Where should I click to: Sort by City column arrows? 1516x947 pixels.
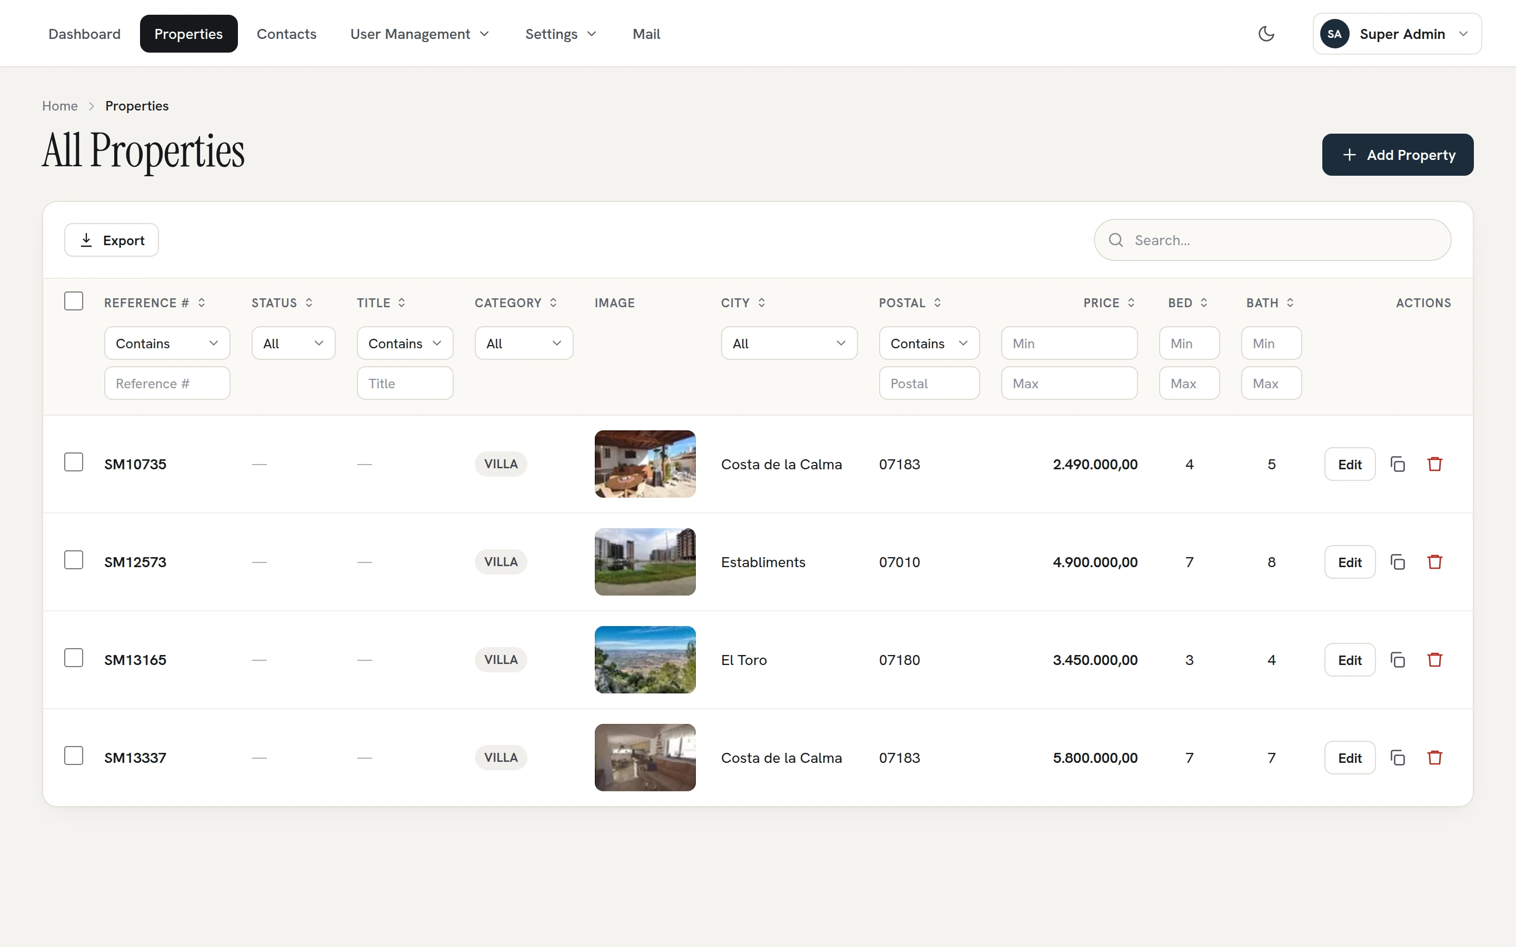761,303
